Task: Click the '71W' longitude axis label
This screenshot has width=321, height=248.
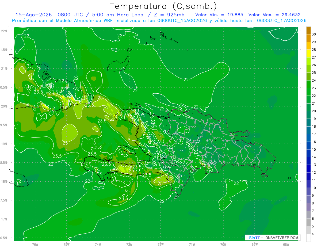Action: (x=192, y=244)
